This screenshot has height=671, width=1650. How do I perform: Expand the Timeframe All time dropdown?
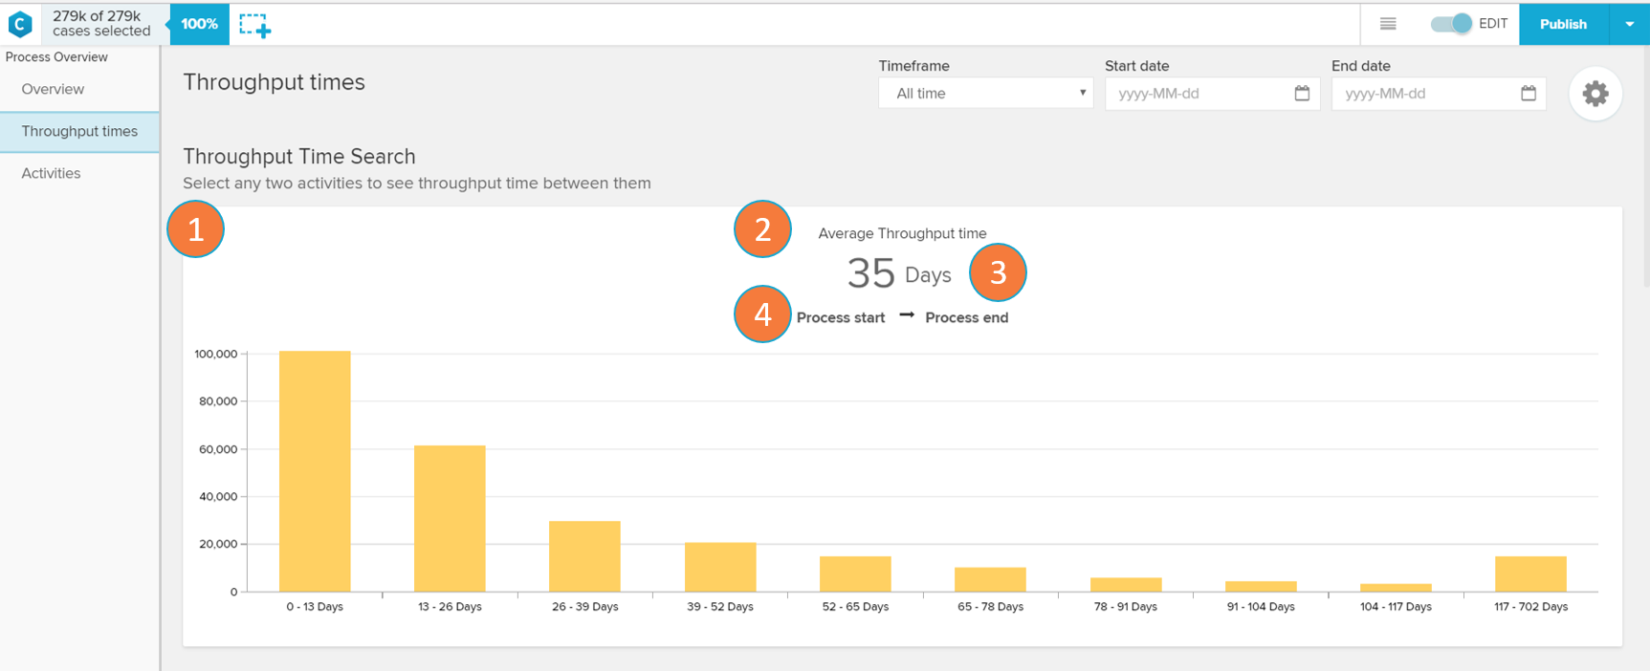pyautogui.click(x=985, y=94)
